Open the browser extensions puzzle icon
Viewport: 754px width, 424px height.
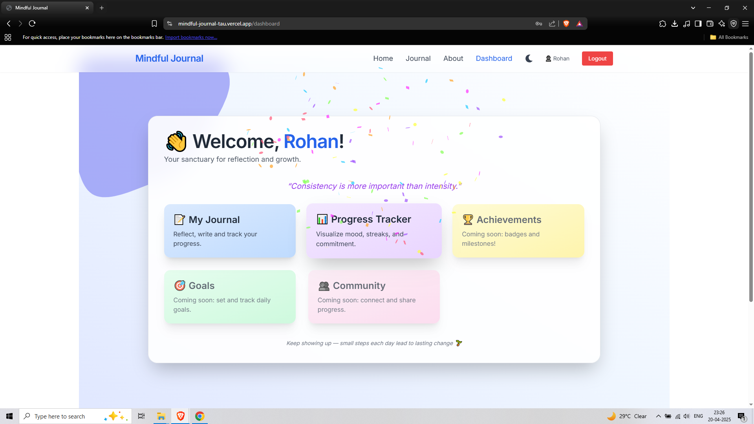pyautogui.click(x=662, y=24)
